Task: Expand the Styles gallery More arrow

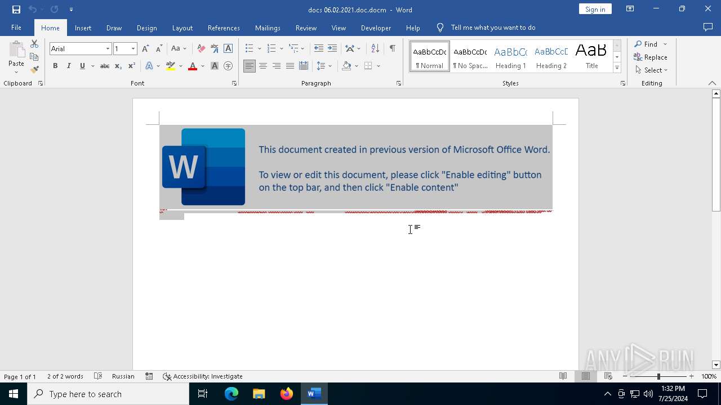Action: pos(617,68)
